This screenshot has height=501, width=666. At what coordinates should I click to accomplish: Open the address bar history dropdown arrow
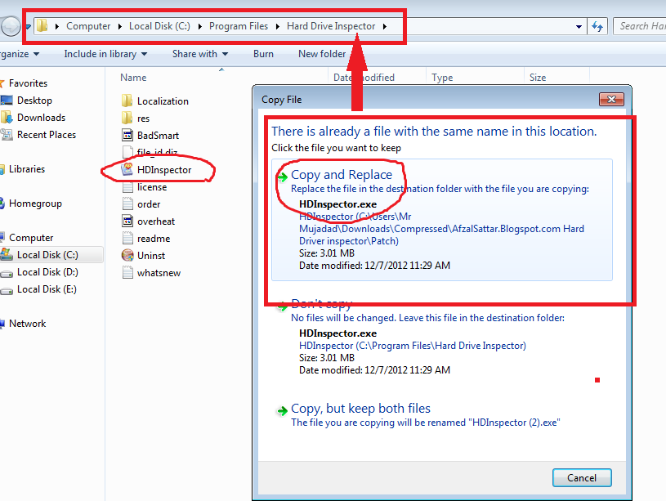coord(579,26)
